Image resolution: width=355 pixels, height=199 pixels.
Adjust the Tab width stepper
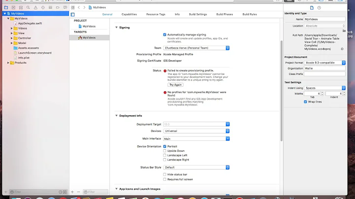click(322, 94)
